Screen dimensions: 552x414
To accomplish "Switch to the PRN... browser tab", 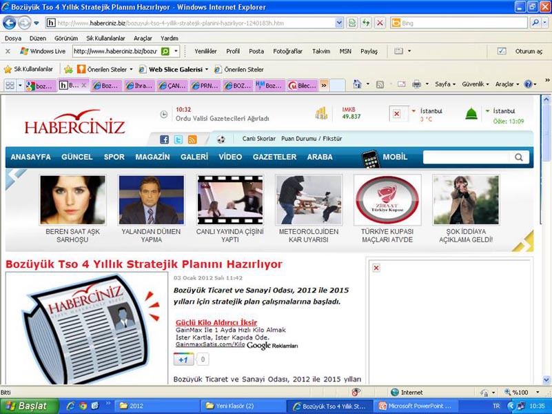I will coord(205,86).
